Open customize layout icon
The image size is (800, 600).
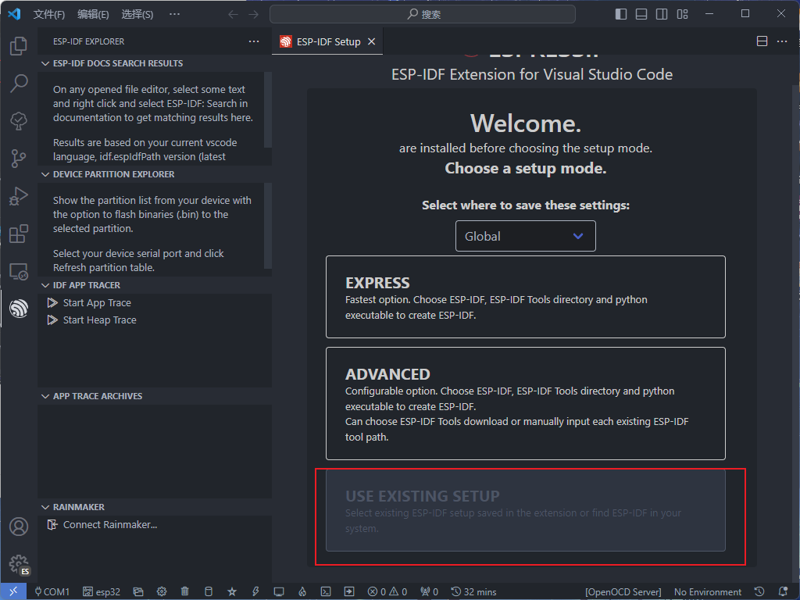pos(683,14)
